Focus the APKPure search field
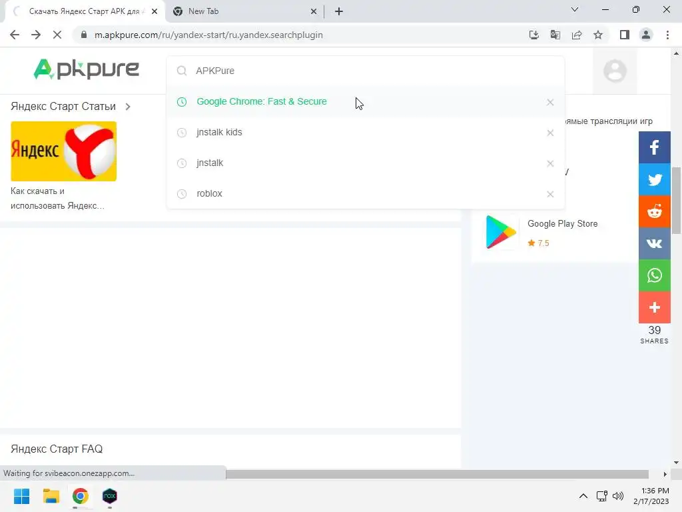682x512 pixels. coord(366,71)
